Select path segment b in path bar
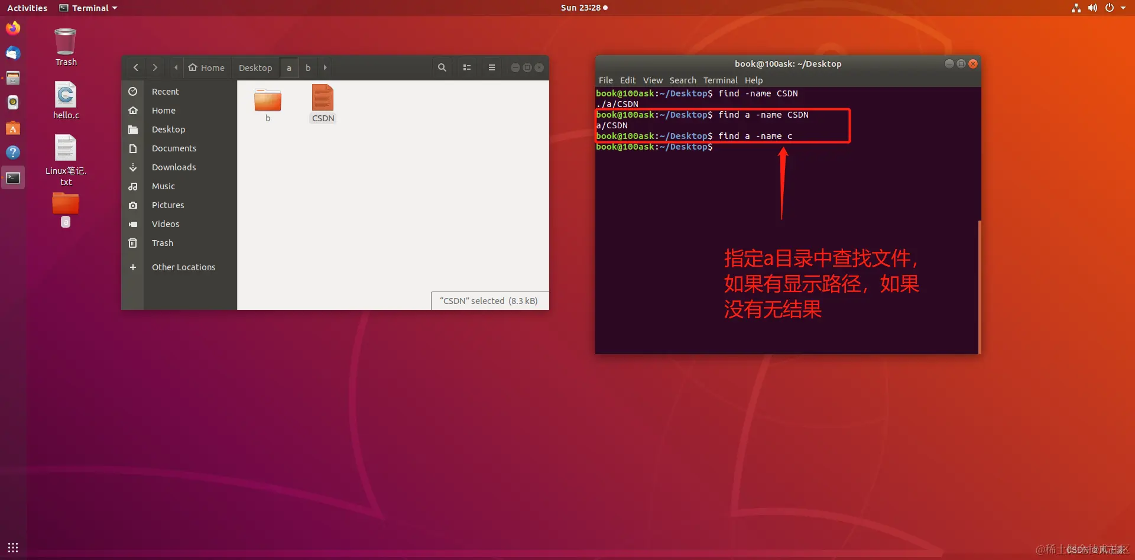Screen dimensions: 1135x560 tap(308, 67)
